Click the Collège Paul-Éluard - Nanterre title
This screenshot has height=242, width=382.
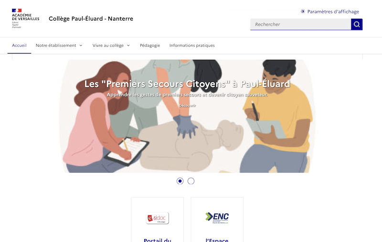[91, 19]
